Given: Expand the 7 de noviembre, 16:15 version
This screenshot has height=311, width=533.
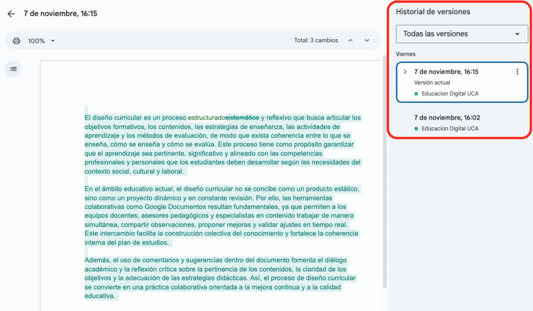Looking at the screenshot, I should [405, 72].
